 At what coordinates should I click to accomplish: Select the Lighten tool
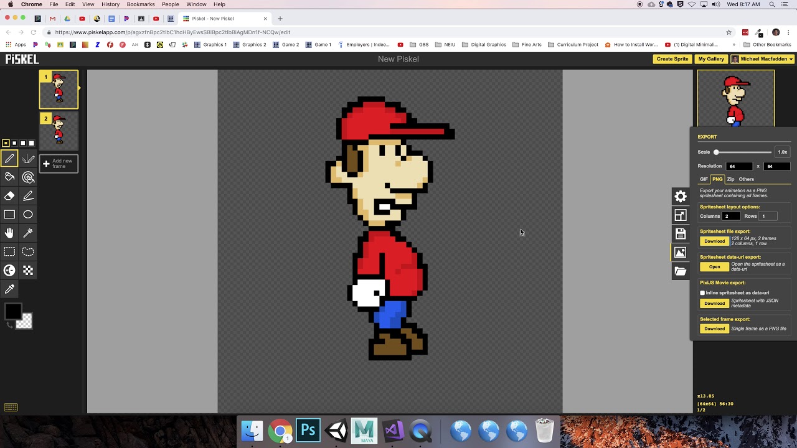[x=9, y=271]
